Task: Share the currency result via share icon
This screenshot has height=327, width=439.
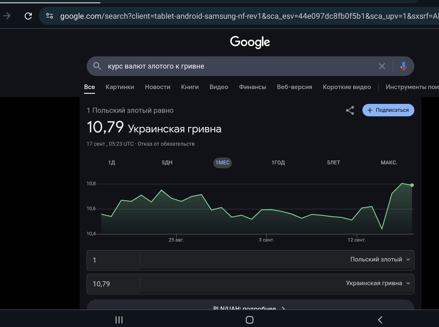Action: pos(350,110)
